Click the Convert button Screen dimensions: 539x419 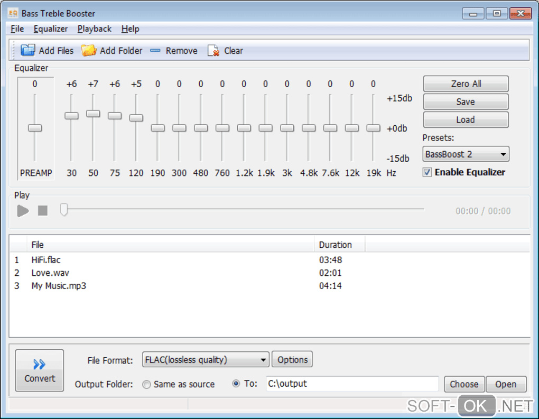click(40, 370)
